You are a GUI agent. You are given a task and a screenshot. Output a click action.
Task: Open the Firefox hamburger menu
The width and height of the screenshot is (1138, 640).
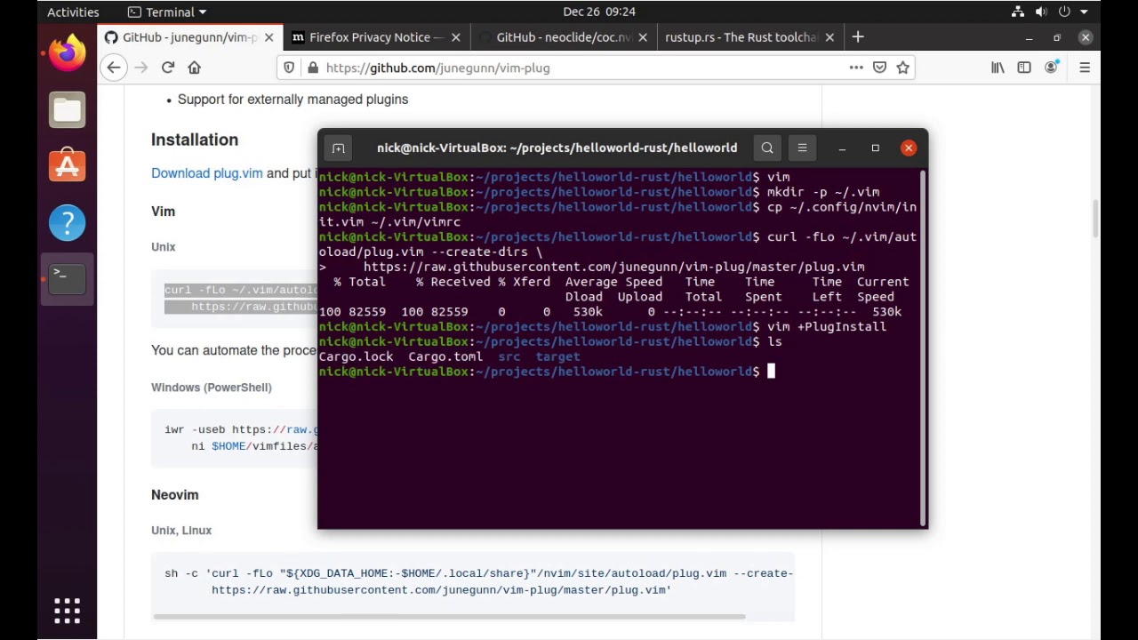[x=1085, y=68]
